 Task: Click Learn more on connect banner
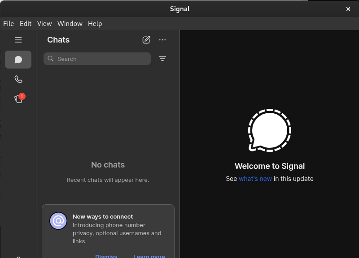[149, 256]
